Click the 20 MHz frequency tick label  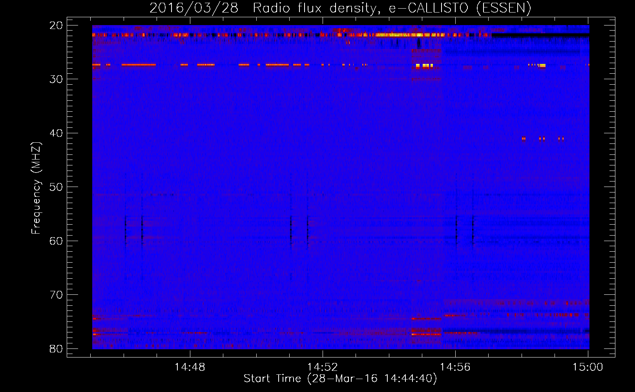point(56,25)
